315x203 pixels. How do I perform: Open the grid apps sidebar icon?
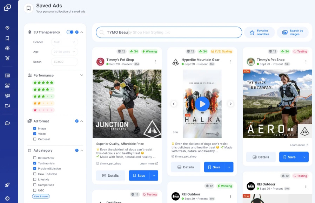(x=7, y=85)
